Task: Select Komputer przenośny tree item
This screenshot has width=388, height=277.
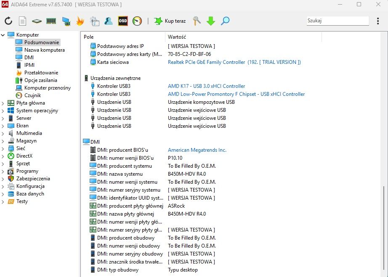Action: [x=47, y=88]
